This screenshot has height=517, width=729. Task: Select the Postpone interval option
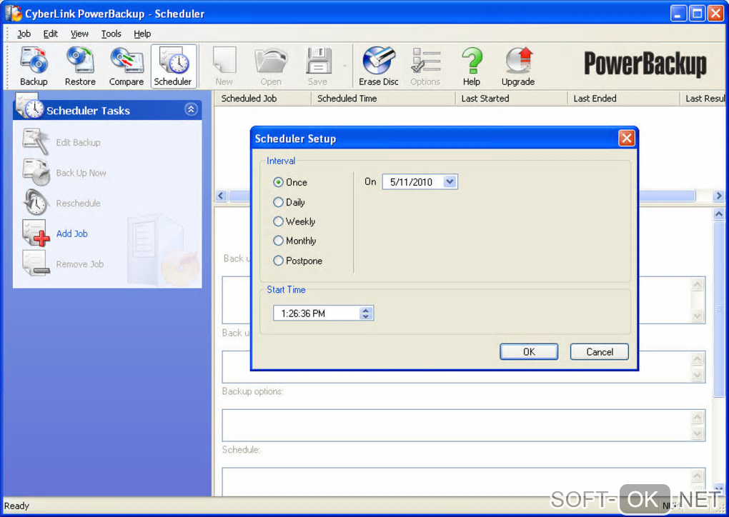[x=298, y=261]
